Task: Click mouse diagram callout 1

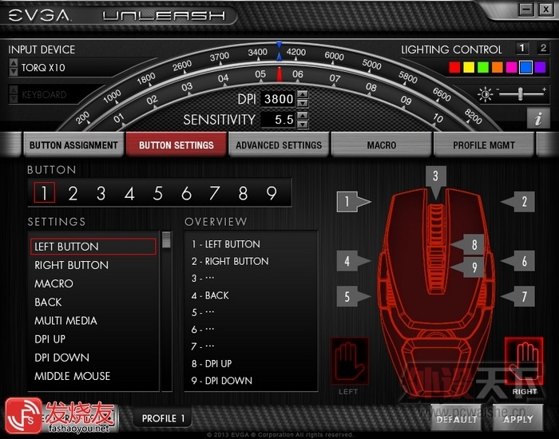Action: 353,202
